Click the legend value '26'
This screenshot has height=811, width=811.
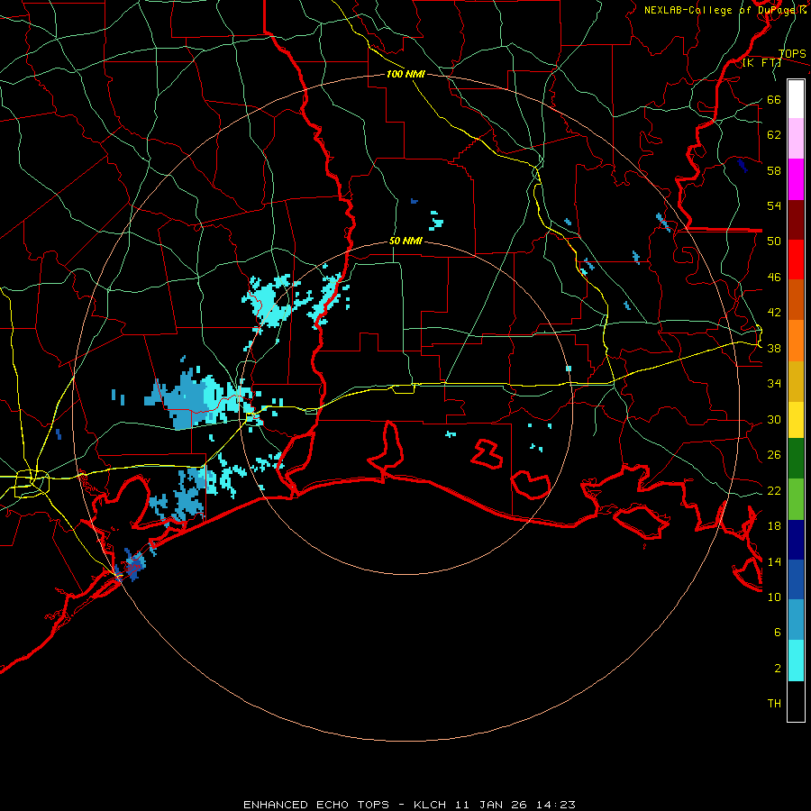774,455
